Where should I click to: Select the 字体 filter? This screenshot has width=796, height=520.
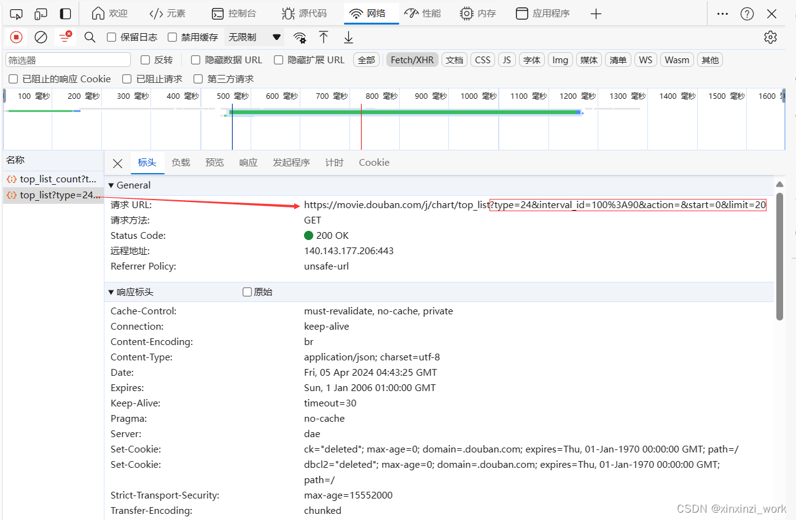(x=532, y=60)
